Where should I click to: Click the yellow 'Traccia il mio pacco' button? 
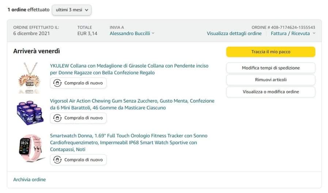pyautogui.click(x=271, y=52)
